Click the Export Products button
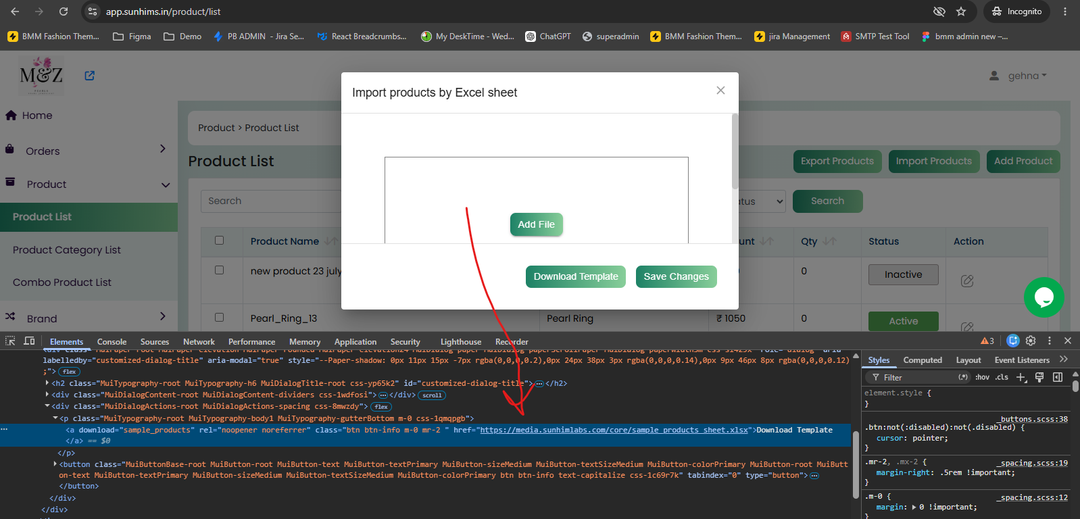The height and width of the screenshot is (519, 1080). [x=837, y=161]
